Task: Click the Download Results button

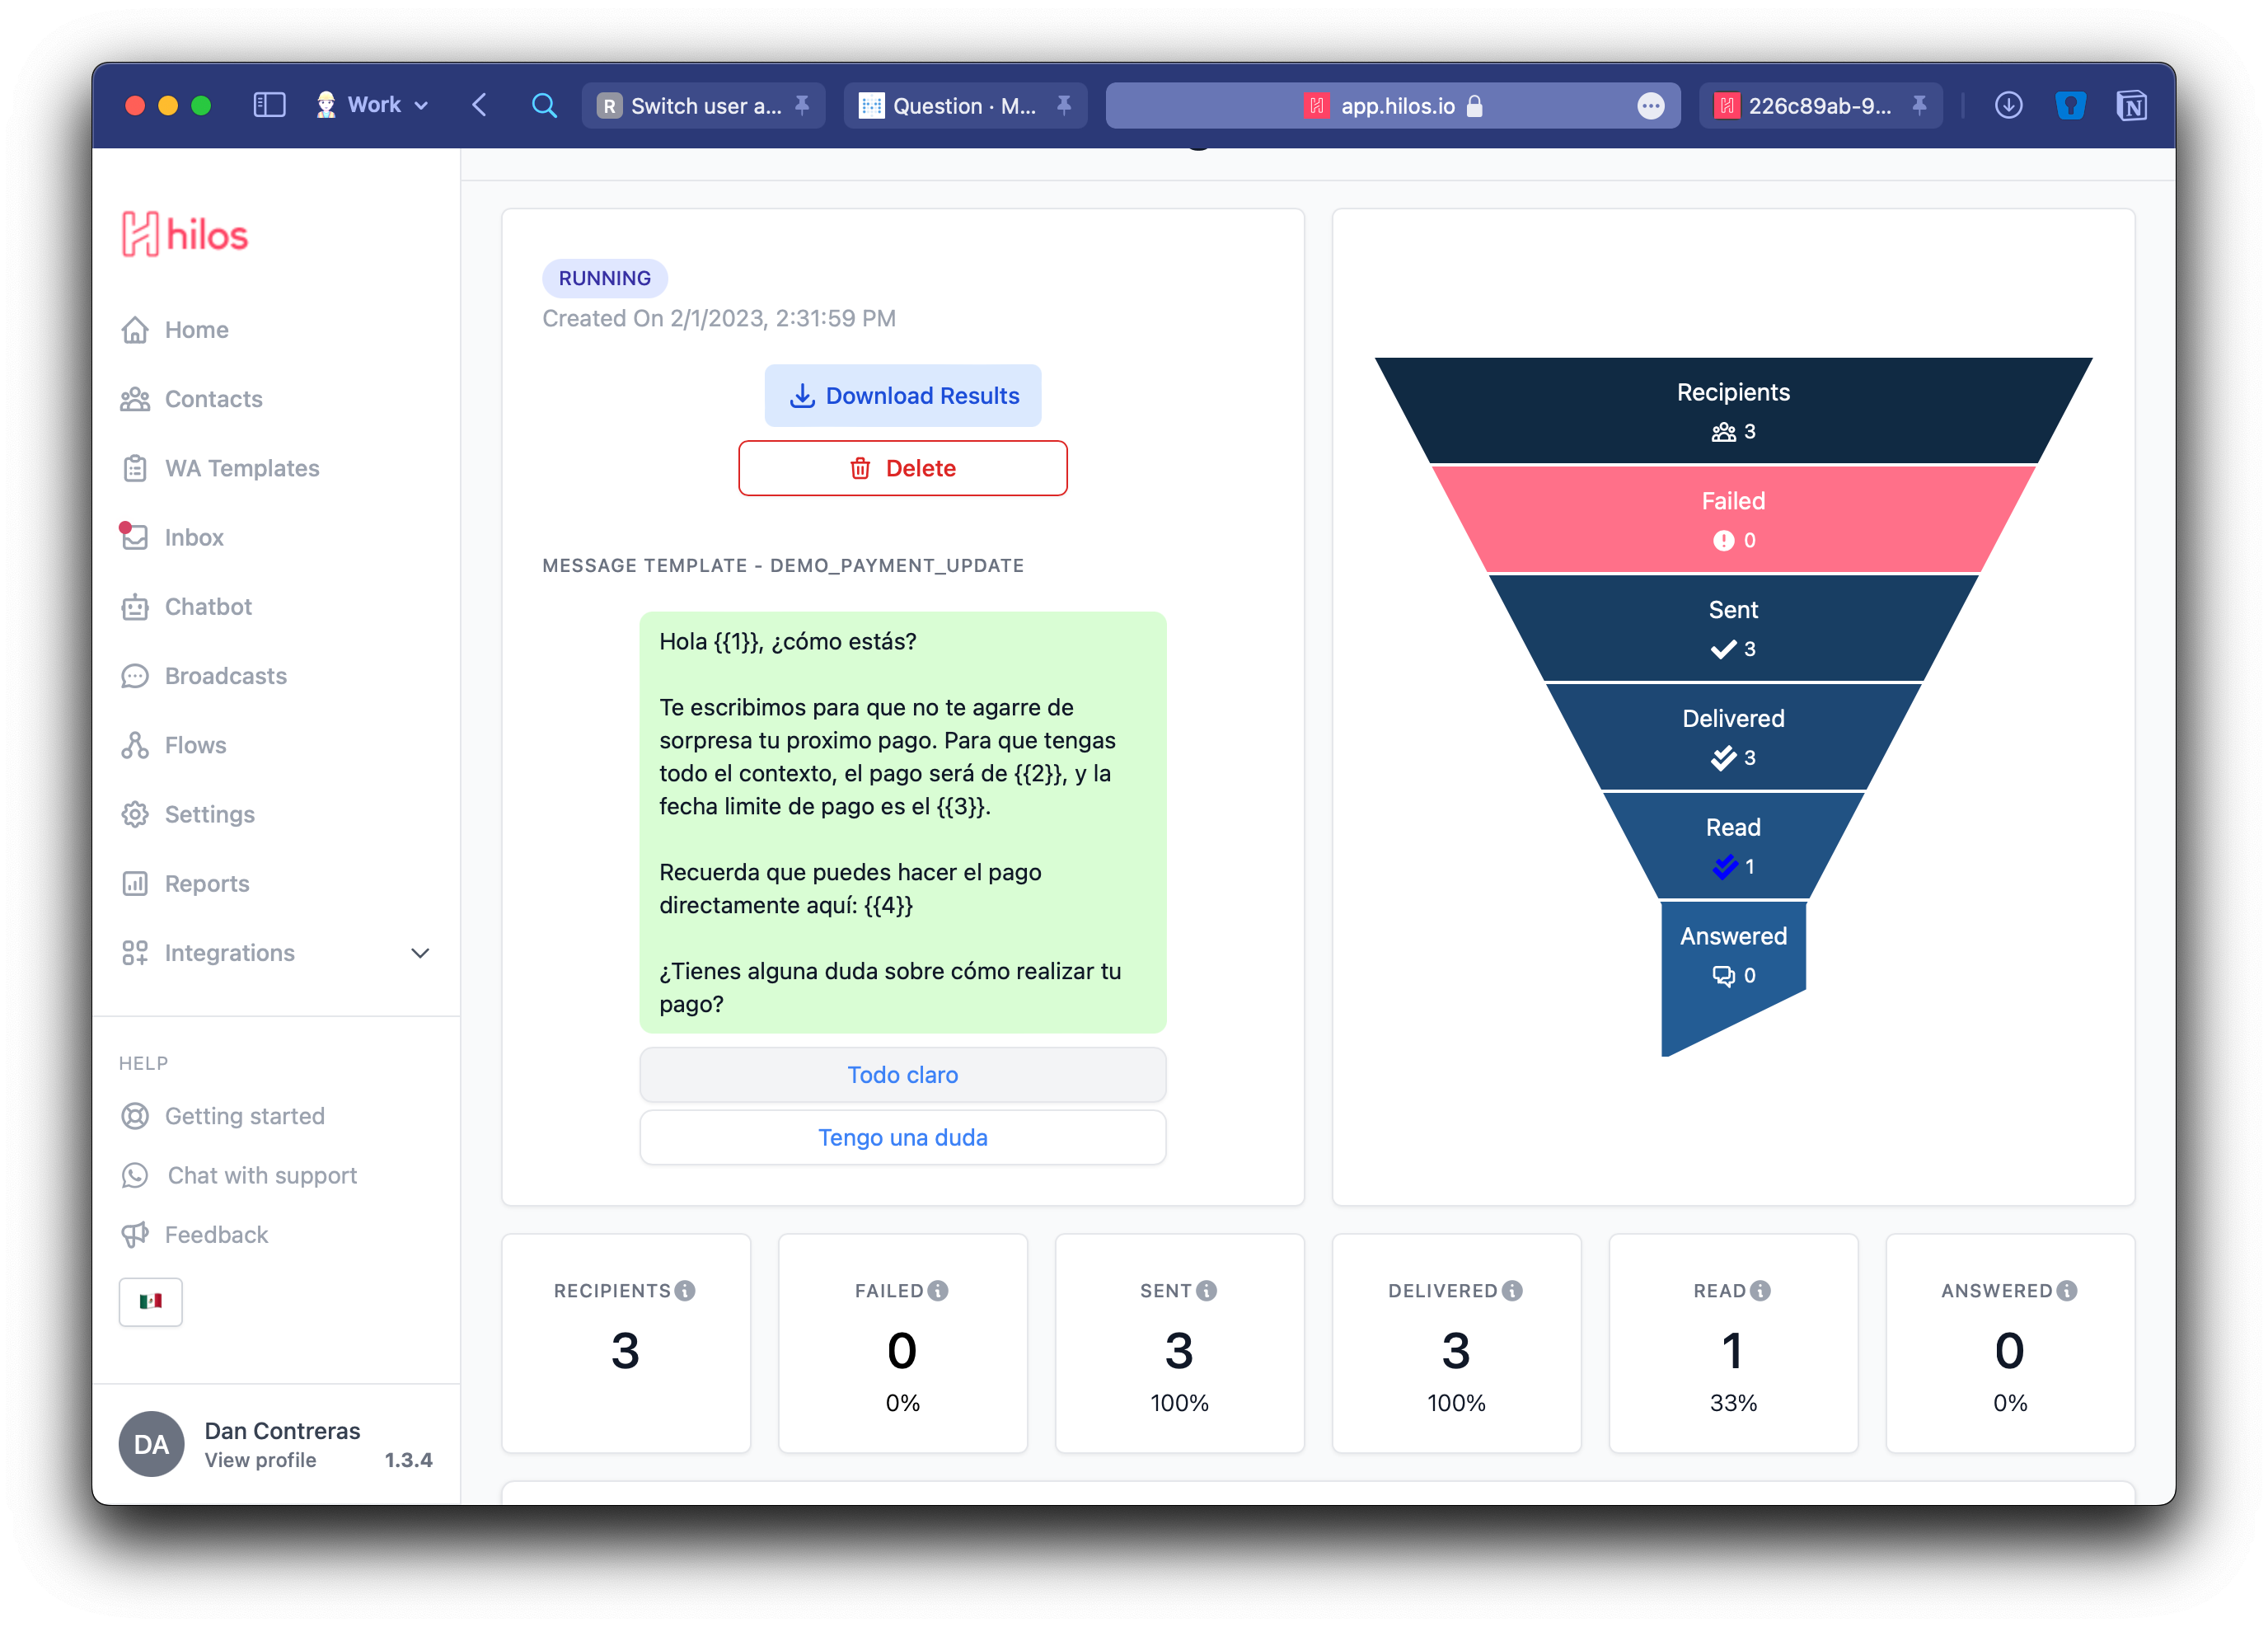Action: (x=902, y=396)
